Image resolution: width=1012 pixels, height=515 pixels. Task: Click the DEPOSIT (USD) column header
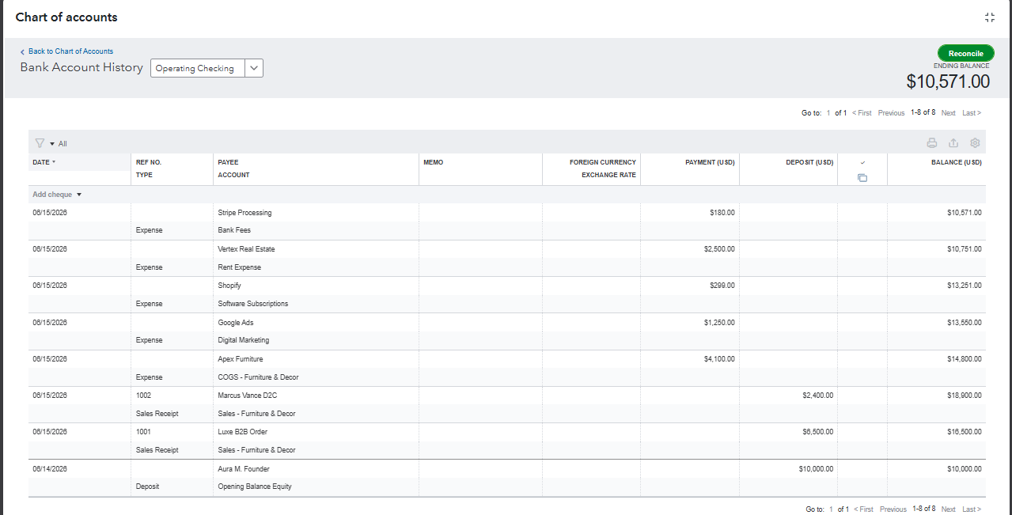[x=809, y=162]
